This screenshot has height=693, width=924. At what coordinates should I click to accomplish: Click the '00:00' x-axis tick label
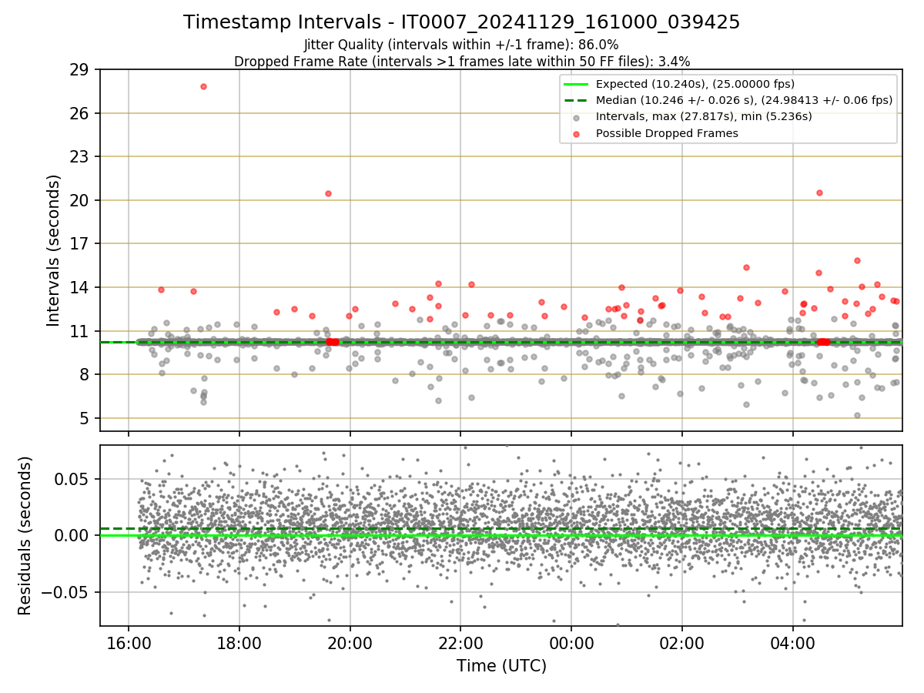(571, 643)
